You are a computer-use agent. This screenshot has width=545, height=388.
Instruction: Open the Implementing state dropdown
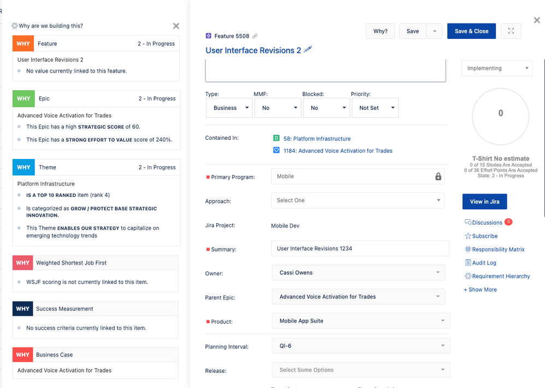497,68
